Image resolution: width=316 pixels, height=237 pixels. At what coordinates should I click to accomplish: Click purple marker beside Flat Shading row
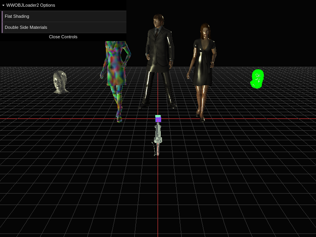(x=2, y=16)
